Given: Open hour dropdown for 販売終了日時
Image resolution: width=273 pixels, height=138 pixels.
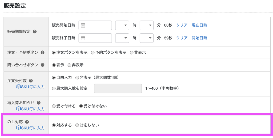Looking at the screenshot, I should (x=122, y=38).
